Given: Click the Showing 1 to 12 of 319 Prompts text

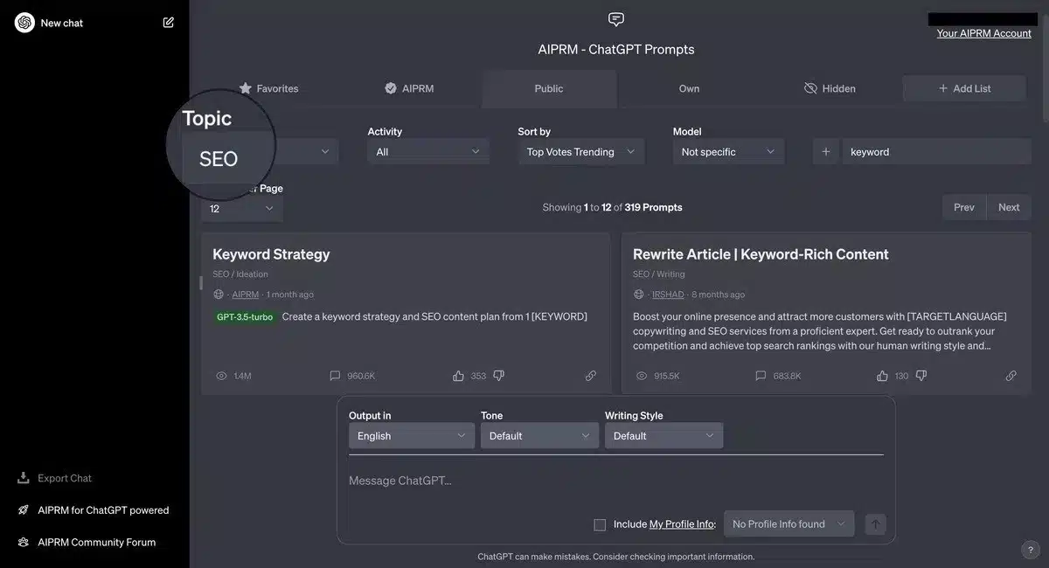Looking at the screenshot, I should coord(612,208).
